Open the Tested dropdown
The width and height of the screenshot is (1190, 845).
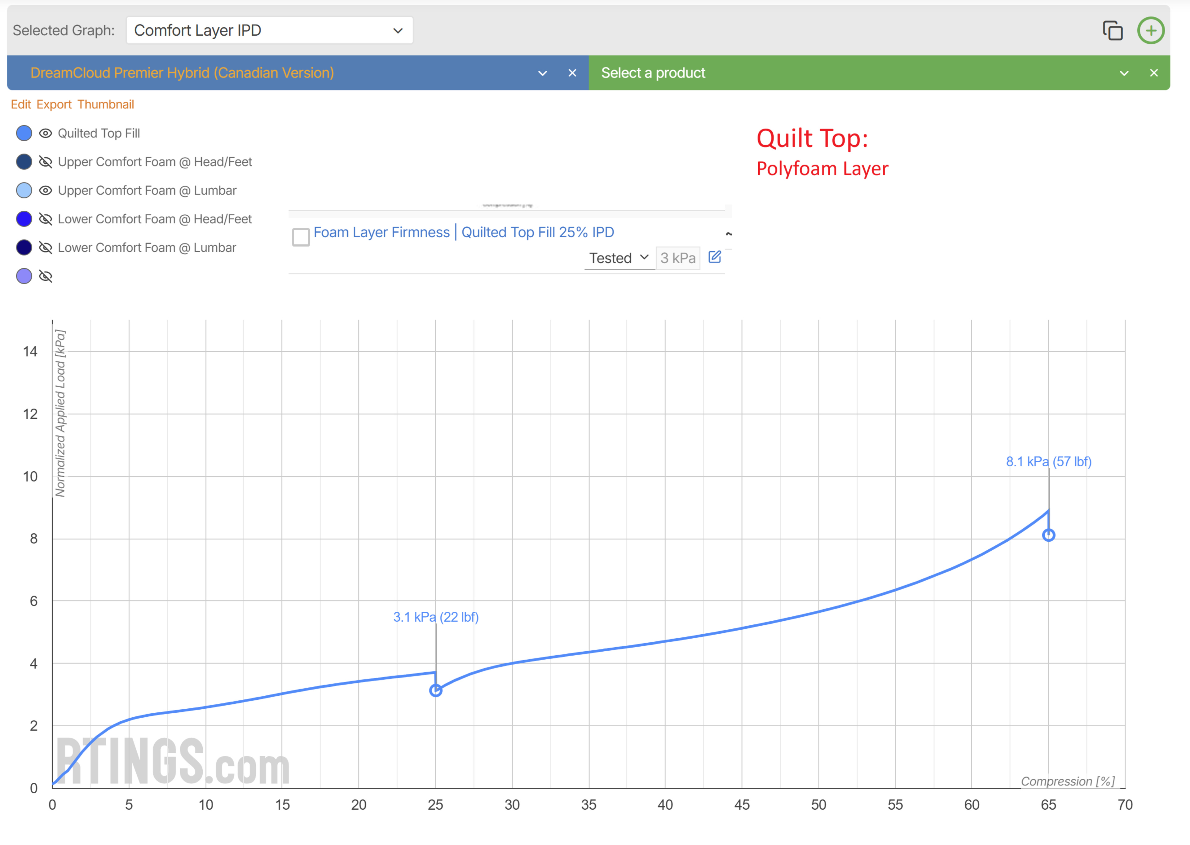point(618,258)
